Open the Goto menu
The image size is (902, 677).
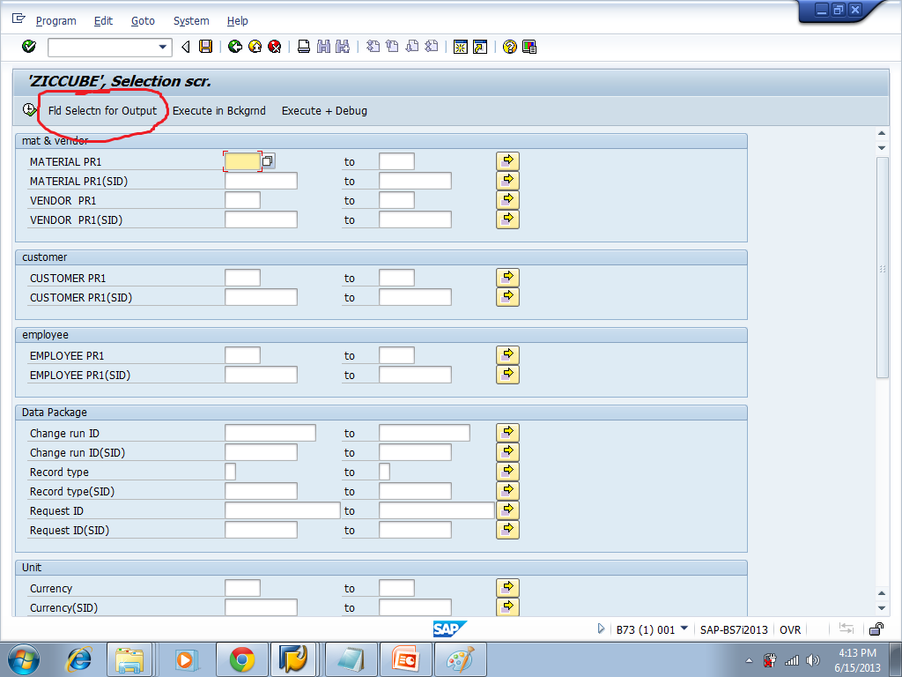pyautogui.click(x=143, y=20)
